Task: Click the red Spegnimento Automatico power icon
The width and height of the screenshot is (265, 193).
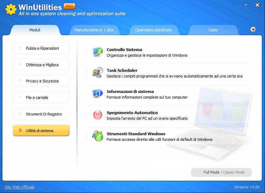Action: [98, 115]
